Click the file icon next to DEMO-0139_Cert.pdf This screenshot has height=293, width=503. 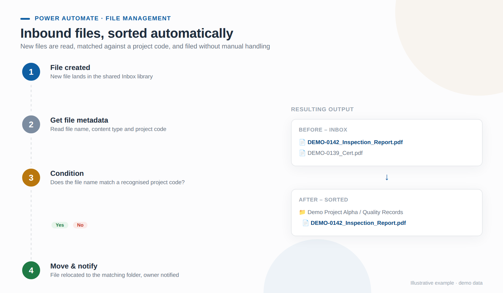(x=302, y=153)
